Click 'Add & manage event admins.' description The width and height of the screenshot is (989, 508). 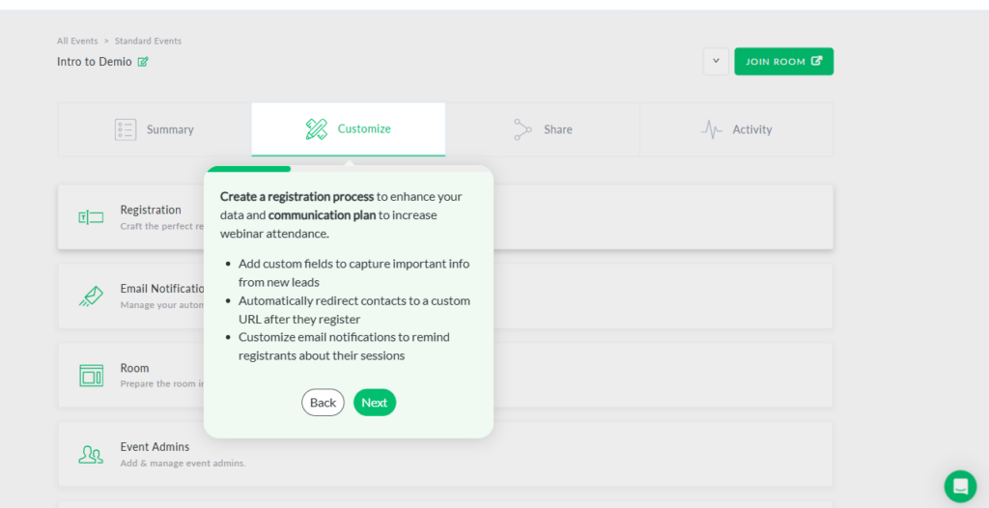pos(183,464)
